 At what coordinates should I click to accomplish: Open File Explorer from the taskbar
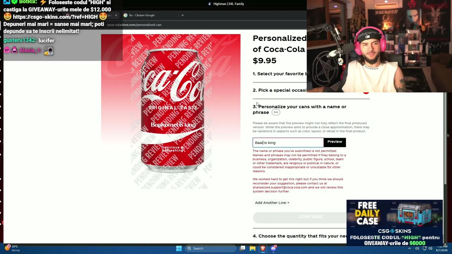pos(252,248)
